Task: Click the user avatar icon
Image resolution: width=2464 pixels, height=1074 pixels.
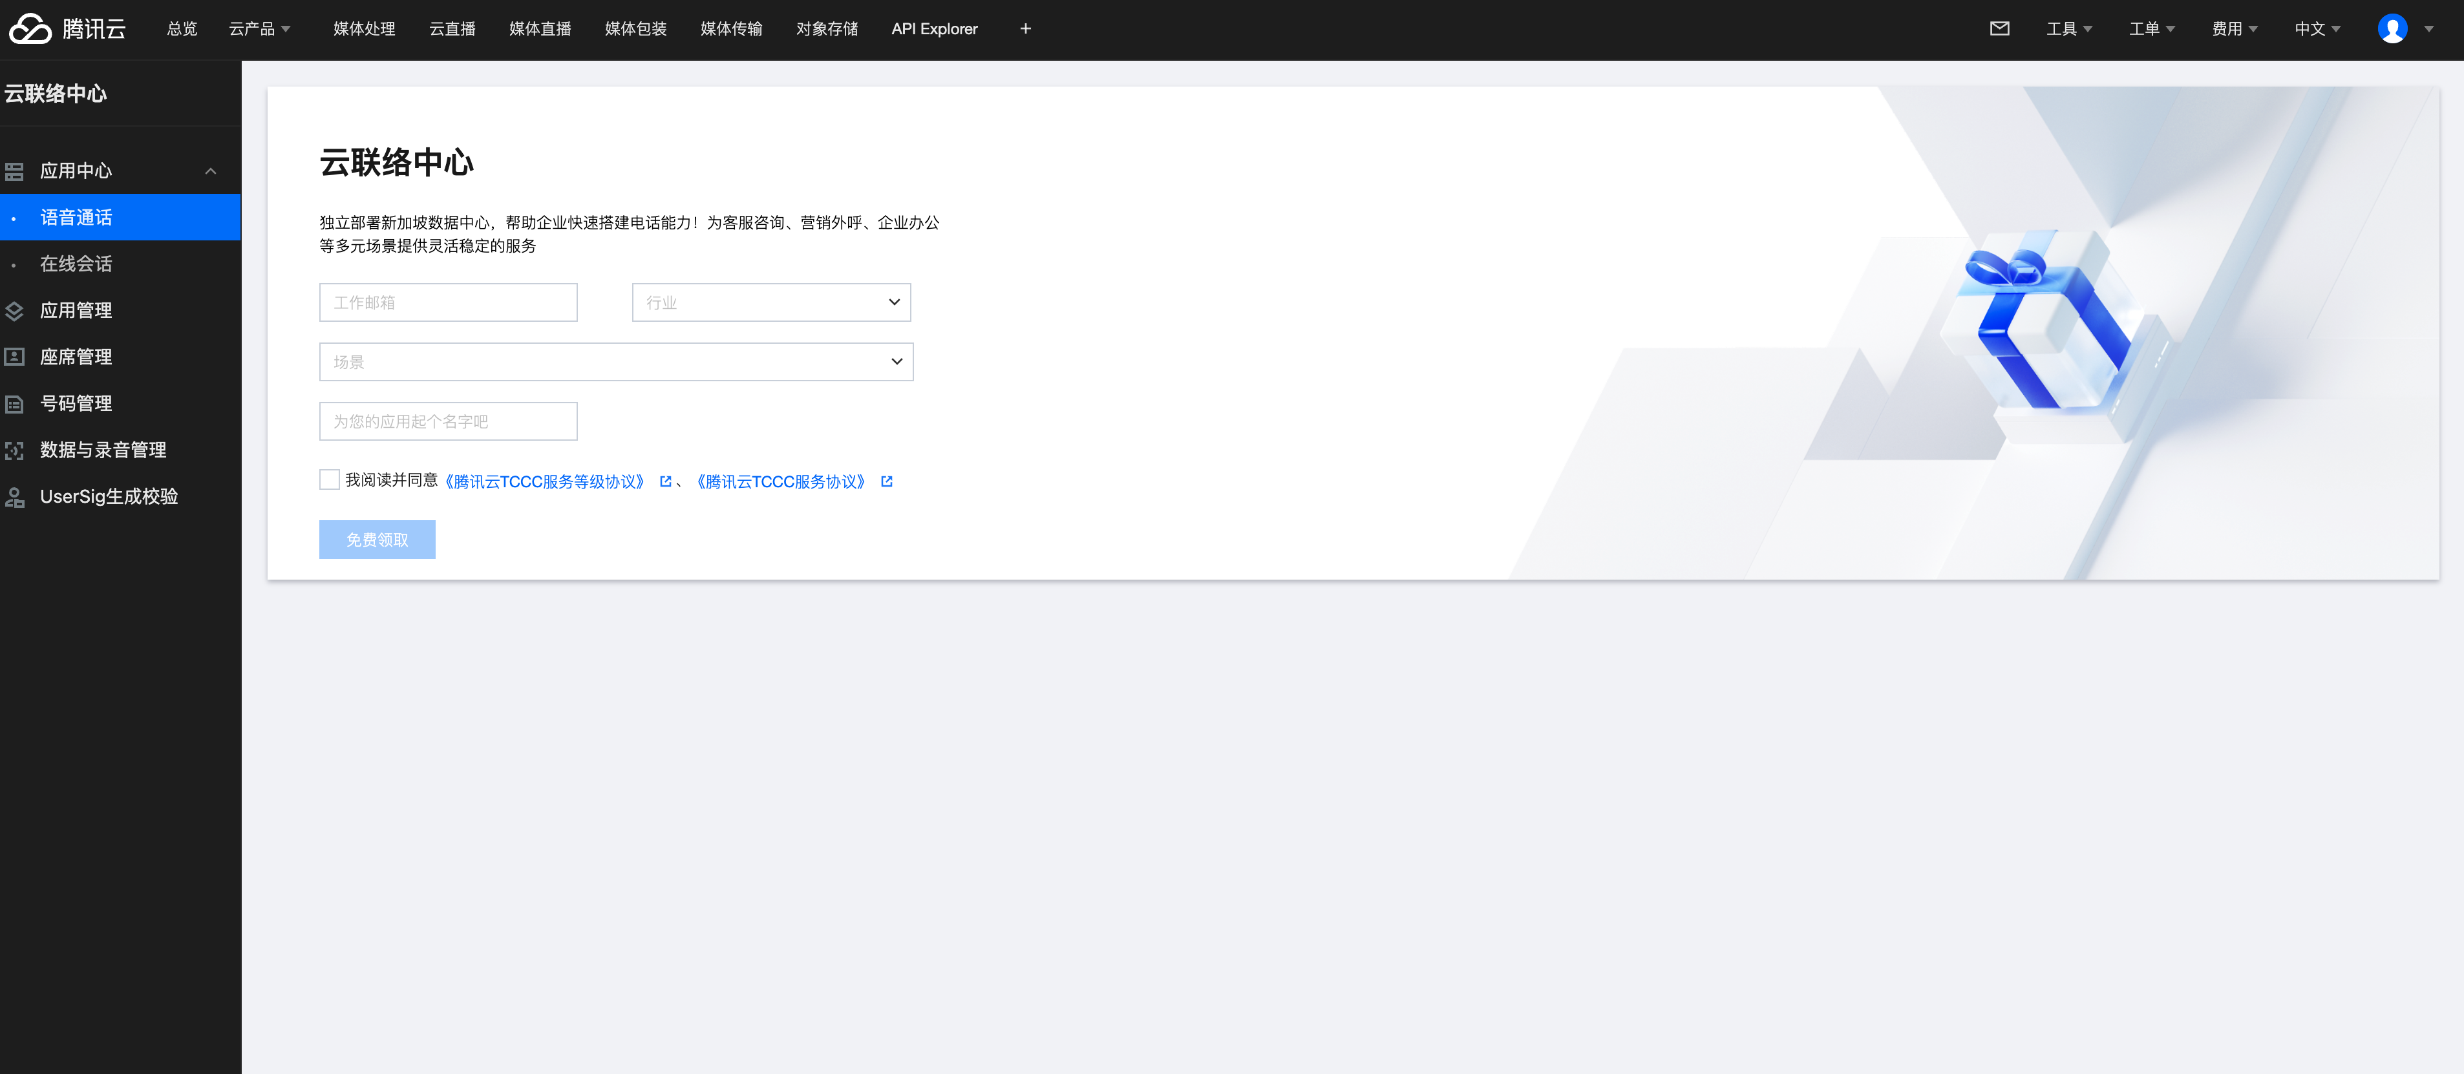Action: pos(2392,28)
